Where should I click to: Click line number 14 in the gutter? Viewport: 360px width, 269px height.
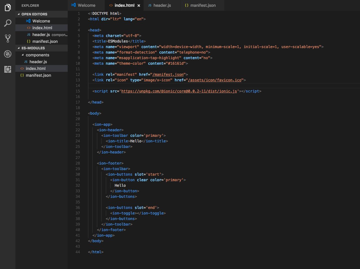[78, 86]
